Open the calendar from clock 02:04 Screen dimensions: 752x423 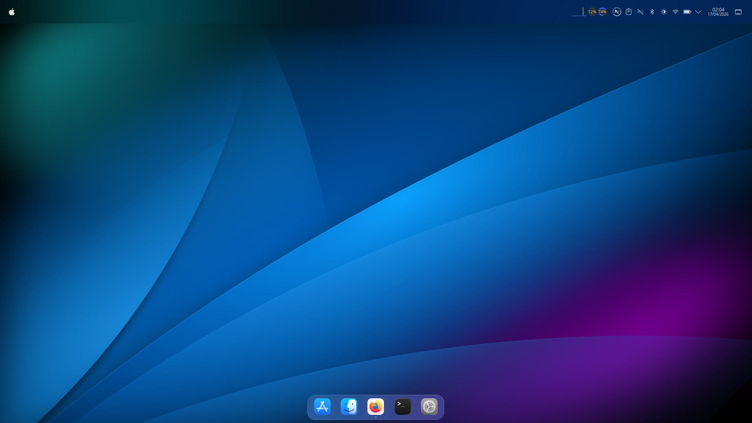pyautogui.click(x=718, y=9)
